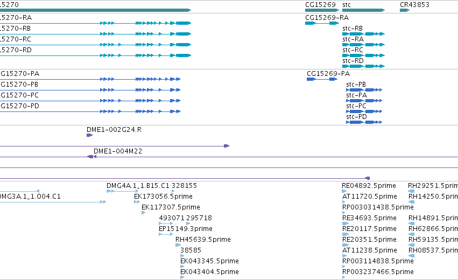Click the RE20117.5prime light blue arrow
This screenshot has height=280, width=458.
(346, 234)
